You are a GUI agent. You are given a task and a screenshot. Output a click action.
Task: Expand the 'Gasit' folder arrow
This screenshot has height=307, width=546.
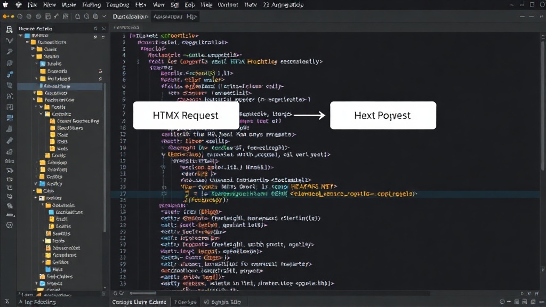coord(33,49)
